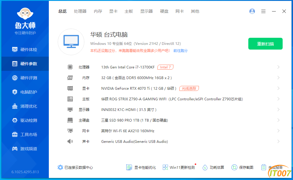
Task: Switch to the 硬盘 tab
Action: pyautogui.click(x=164, y=12)
